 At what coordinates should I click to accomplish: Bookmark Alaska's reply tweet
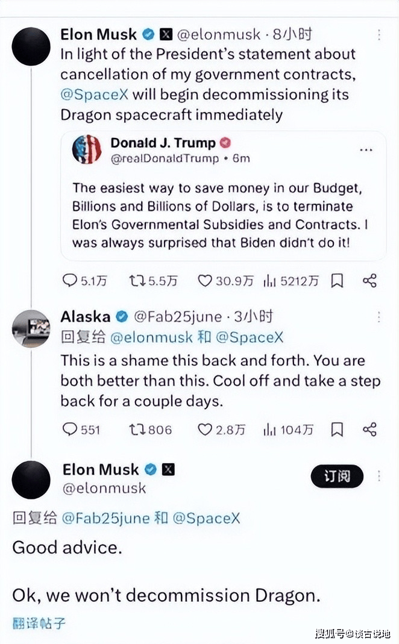[x=338, y=430]
